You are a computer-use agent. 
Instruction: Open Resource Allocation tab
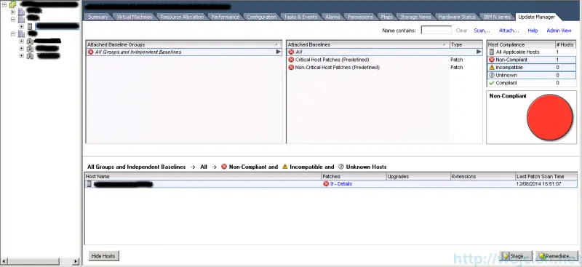(182, 17)
